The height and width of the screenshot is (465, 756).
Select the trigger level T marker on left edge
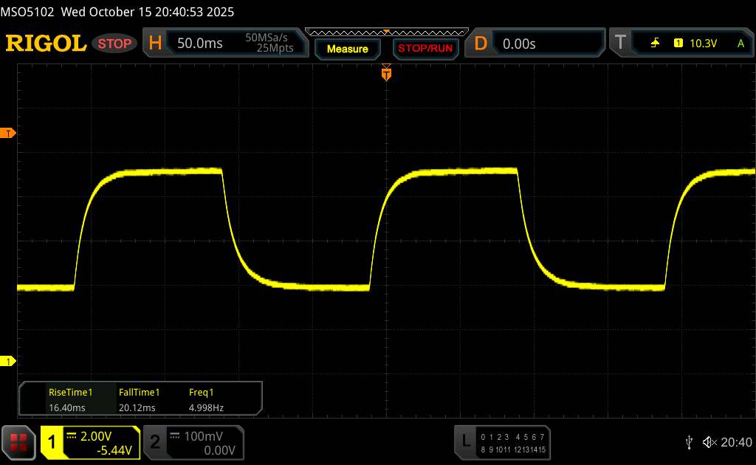coord(9,133)
